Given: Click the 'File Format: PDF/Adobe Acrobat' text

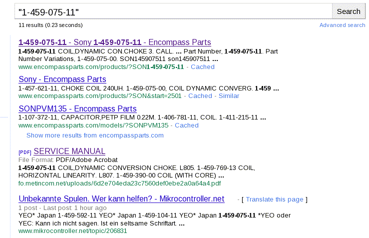Looking at the screenshot, I should pos(68,160).
